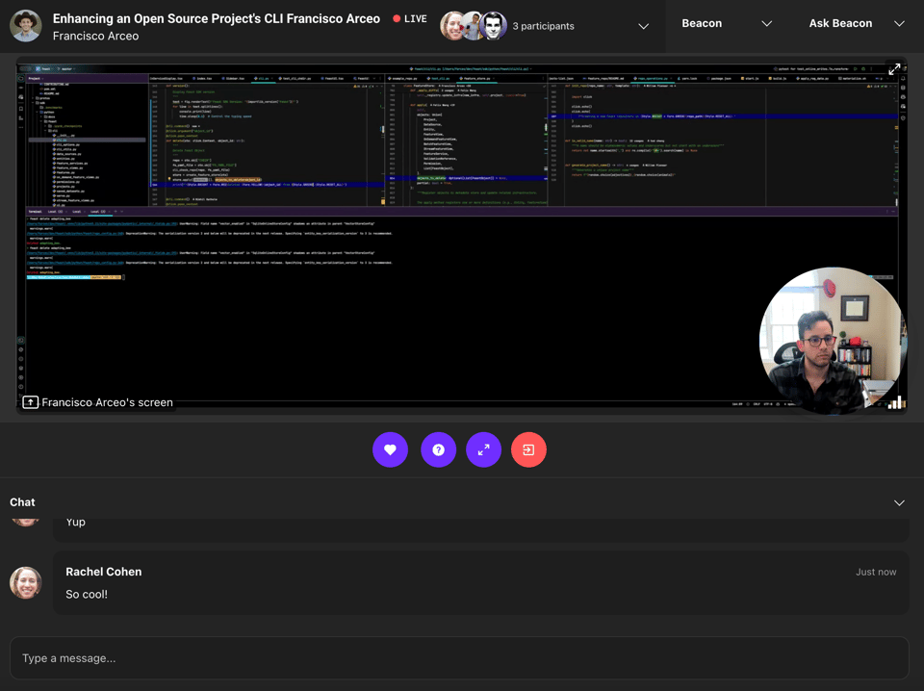Click the purple expand arrows button

pyautogui.click(x=483, y=449)
